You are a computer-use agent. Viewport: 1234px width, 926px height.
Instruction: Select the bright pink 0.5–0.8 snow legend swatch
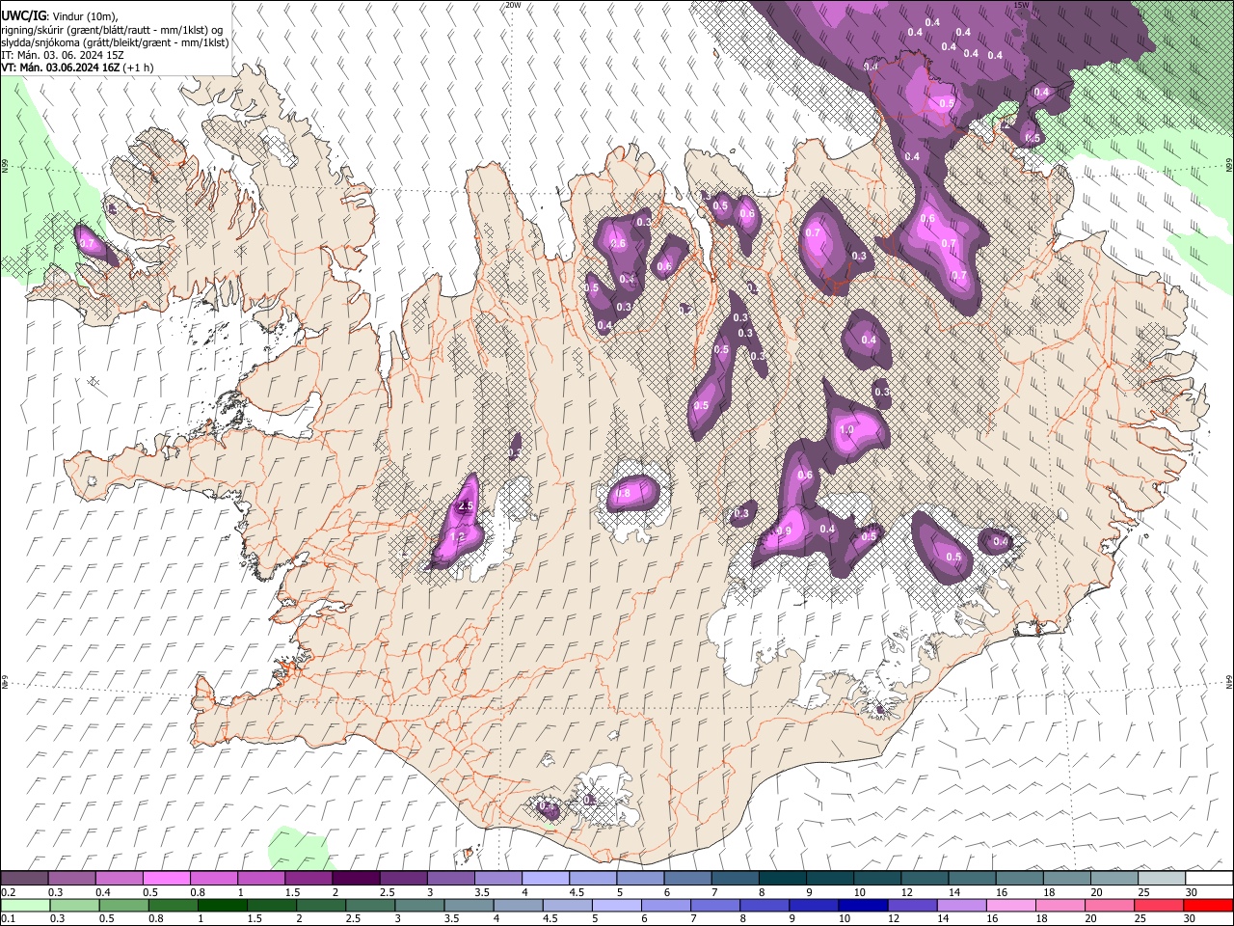coord(166,879)
